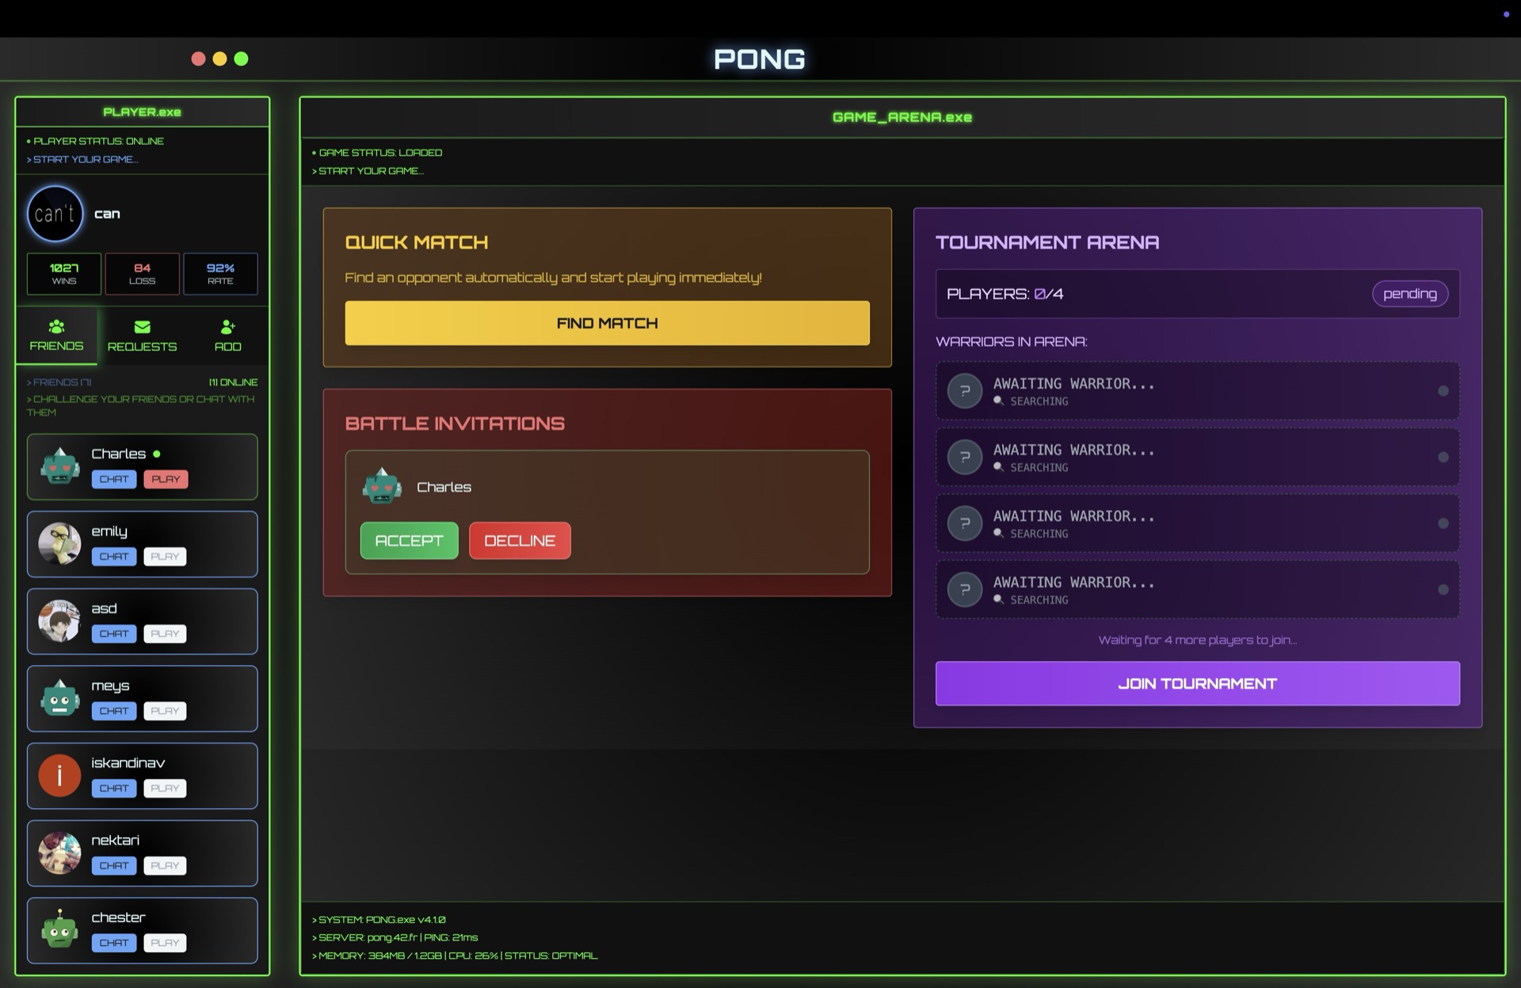This screenshot has width=1521, height=988.
Task: Challenge Charles with the Play button
Action: click(165, 479)
